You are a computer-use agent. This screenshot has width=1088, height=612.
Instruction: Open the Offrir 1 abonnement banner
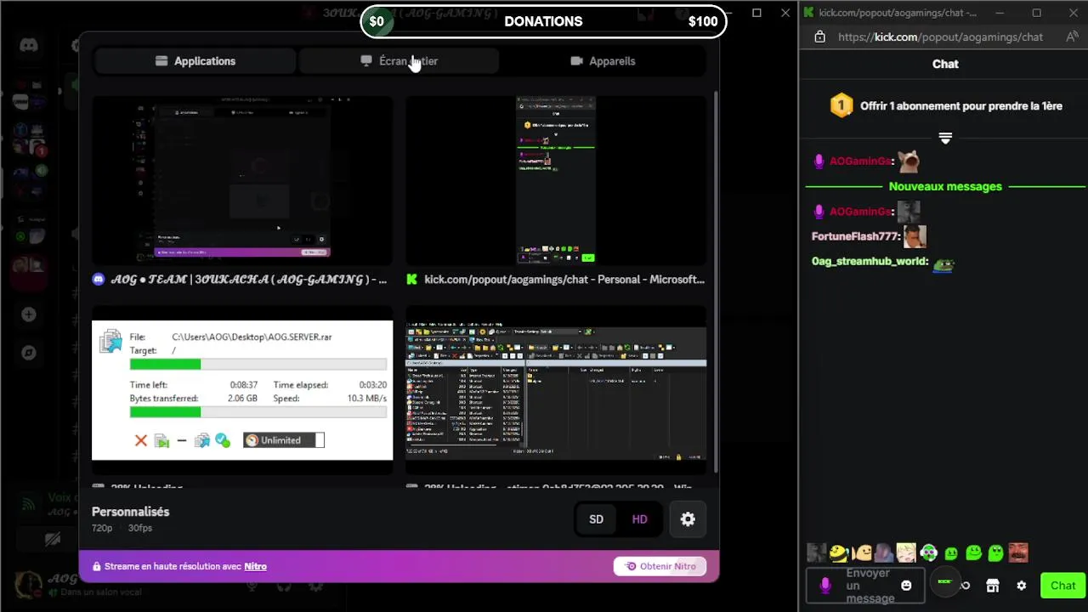coord(943,106)
